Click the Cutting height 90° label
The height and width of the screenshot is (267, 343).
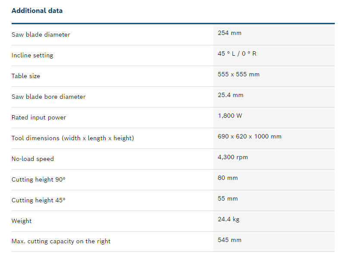(x=38, y=179)
